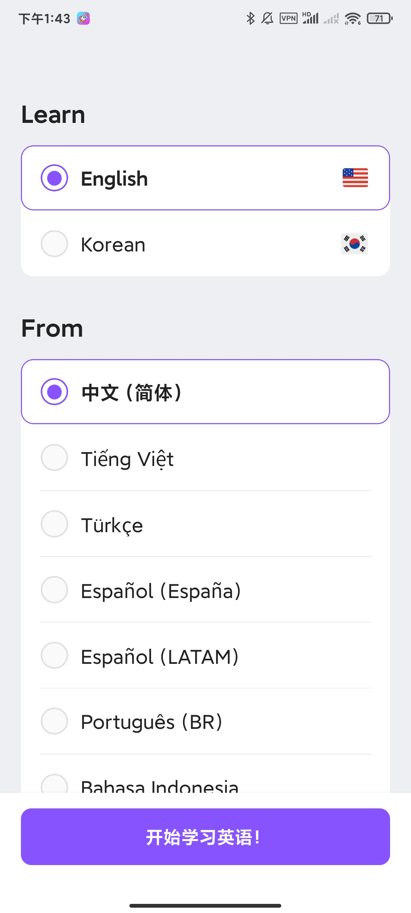The image size is (411, 913).
Task: Select Korean as the language to learn
Action: pyautogui.click(x=205, y=243)
